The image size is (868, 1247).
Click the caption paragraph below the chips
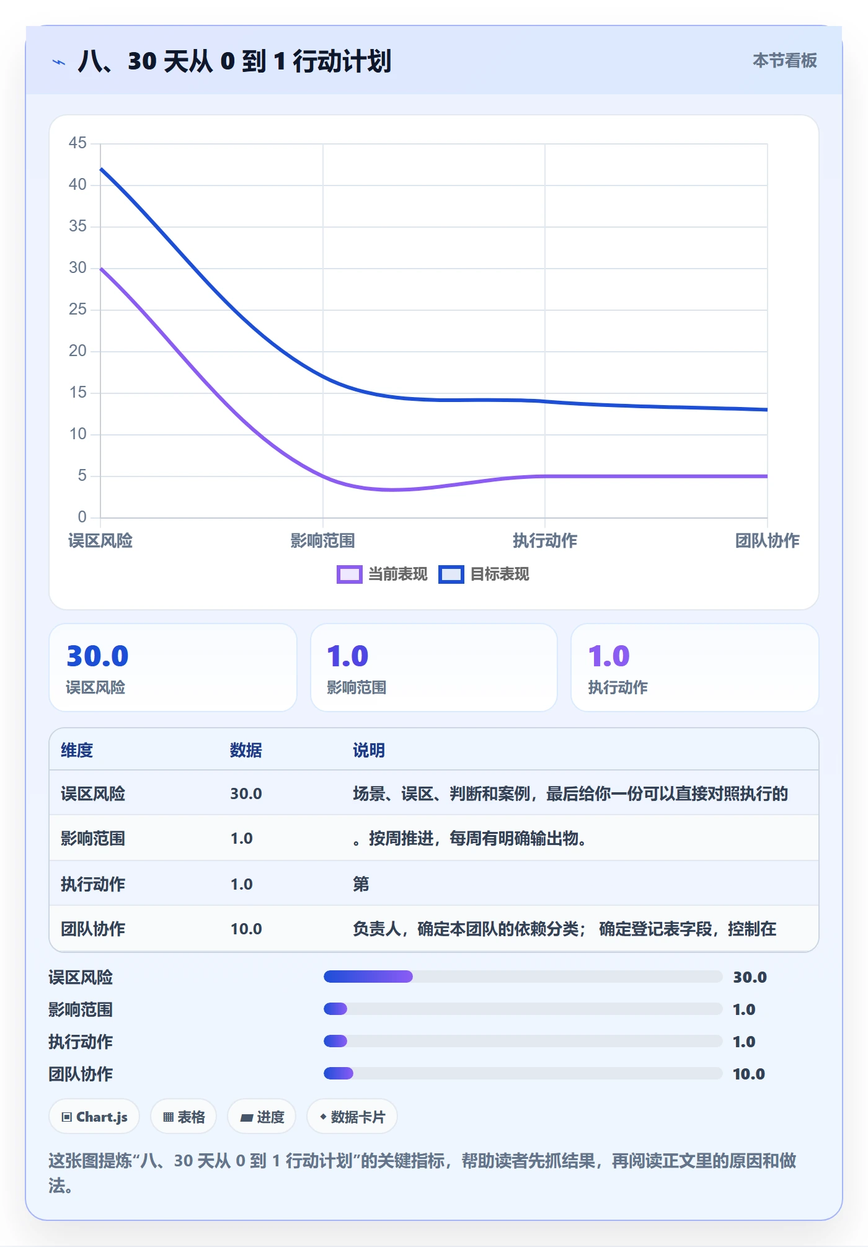tap(422, 1173)
